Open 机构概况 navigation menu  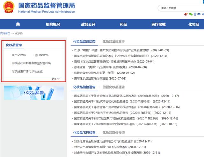point(53,24)
